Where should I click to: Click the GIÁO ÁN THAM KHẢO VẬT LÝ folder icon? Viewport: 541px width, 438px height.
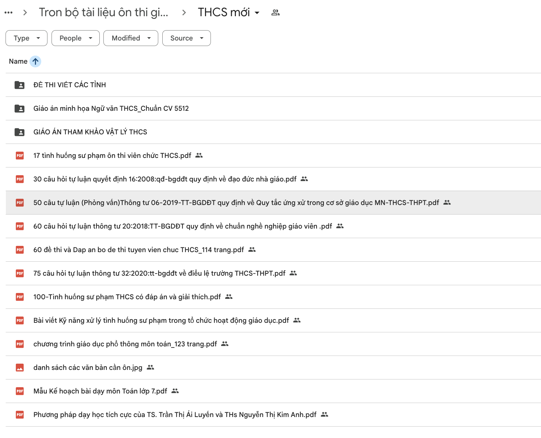pos(20,132)
